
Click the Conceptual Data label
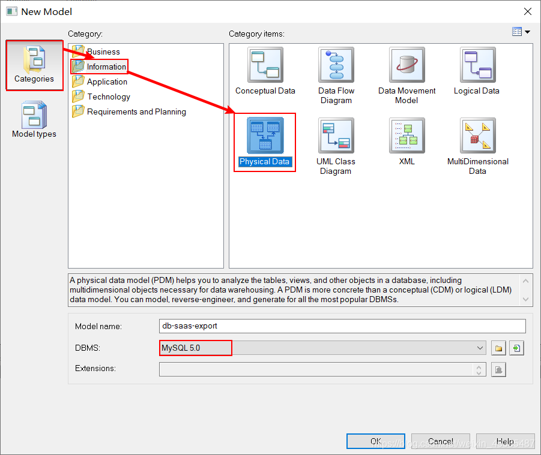265,91
